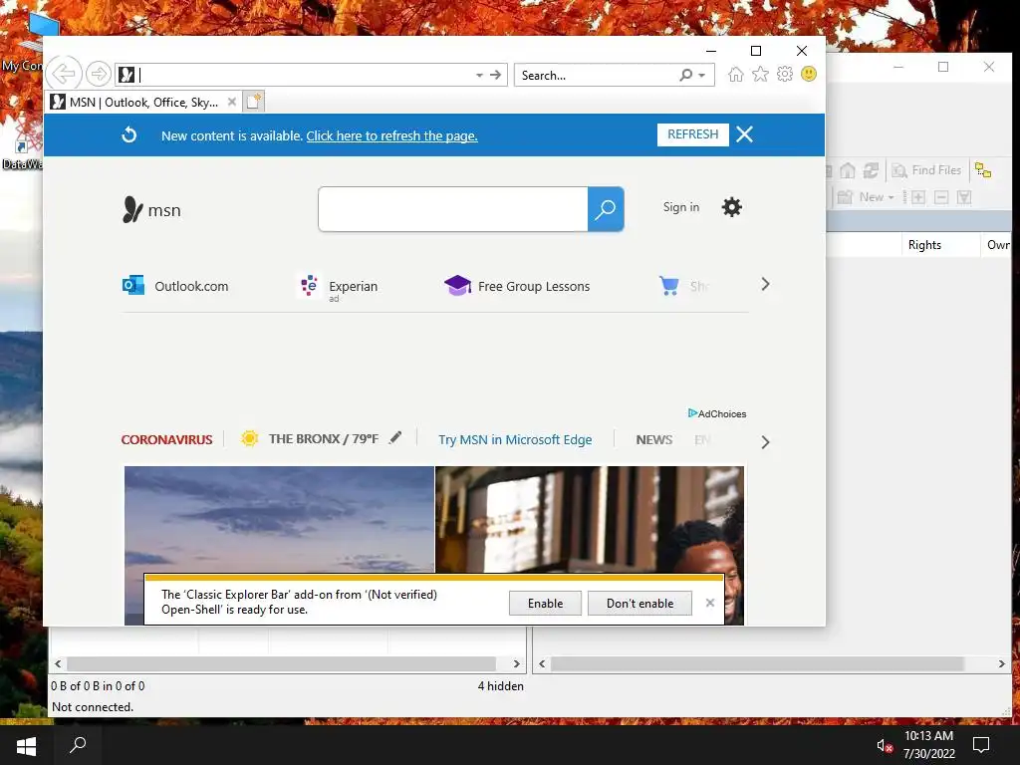The image size is (1020, 765).
Task: Open the Windows Start menu
Action: click(x=26, y=745)
